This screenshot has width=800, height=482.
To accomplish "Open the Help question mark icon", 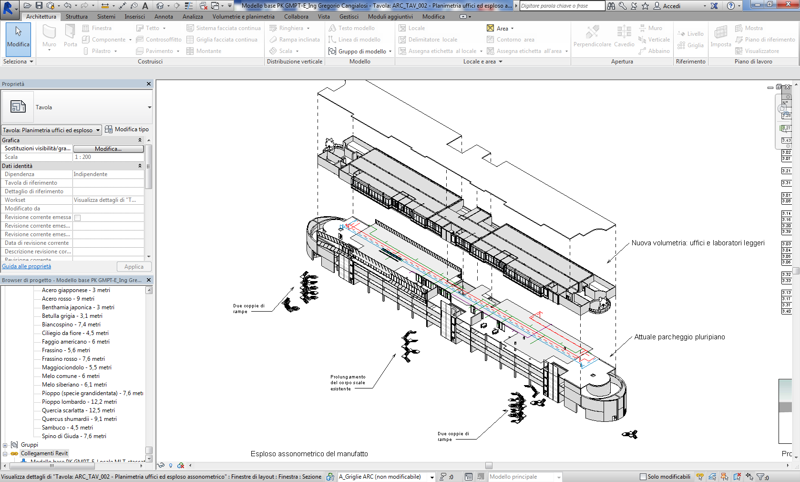I will 731,6.
